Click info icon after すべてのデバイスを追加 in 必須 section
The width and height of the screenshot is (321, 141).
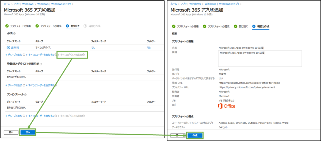84,55
